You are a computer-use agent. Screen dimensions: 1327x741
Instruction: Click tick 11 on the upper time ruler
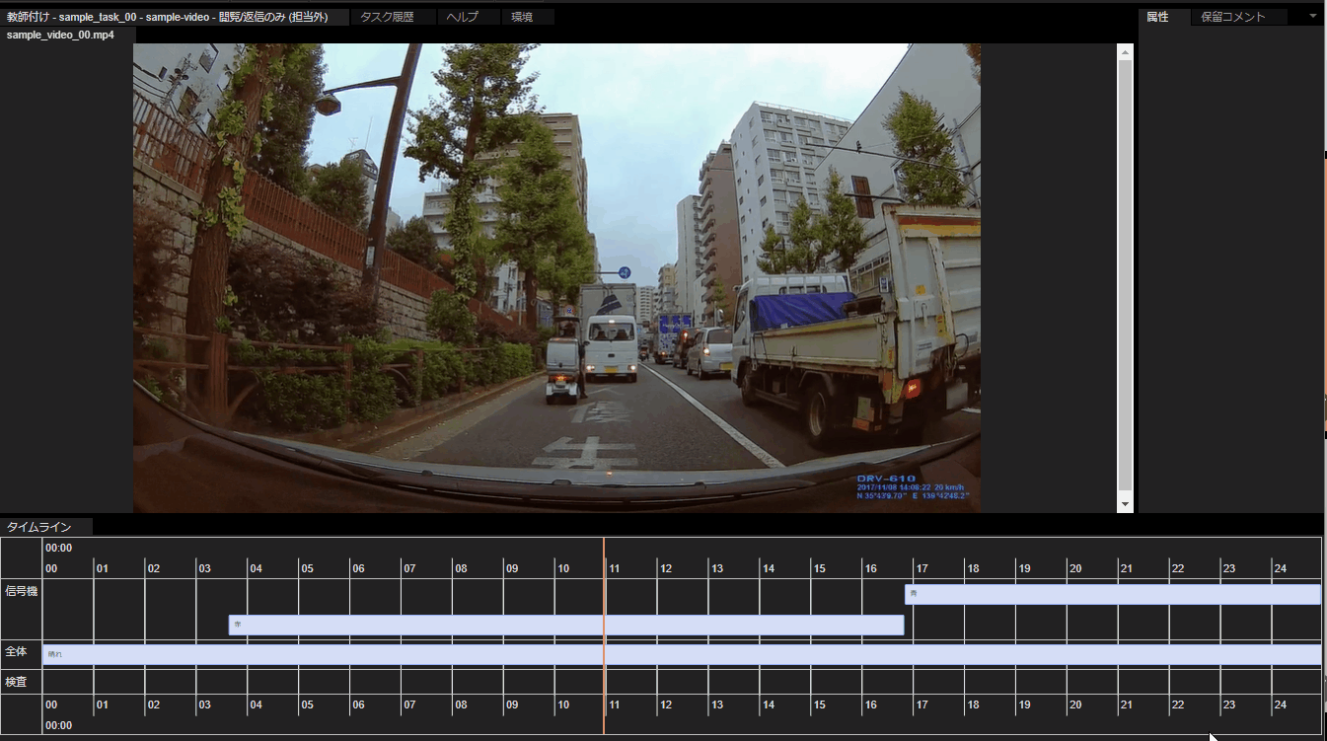(614, 568)
